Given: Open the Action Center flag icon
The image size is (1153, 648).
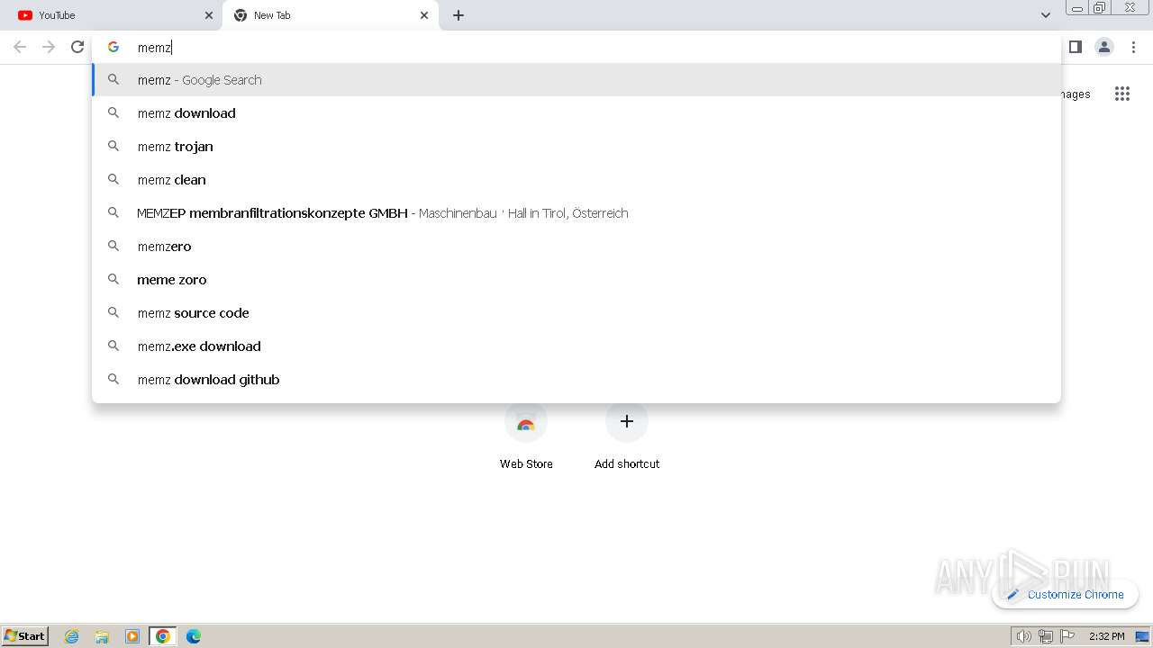Looking at the screenshot, I should pos(1067,636).
